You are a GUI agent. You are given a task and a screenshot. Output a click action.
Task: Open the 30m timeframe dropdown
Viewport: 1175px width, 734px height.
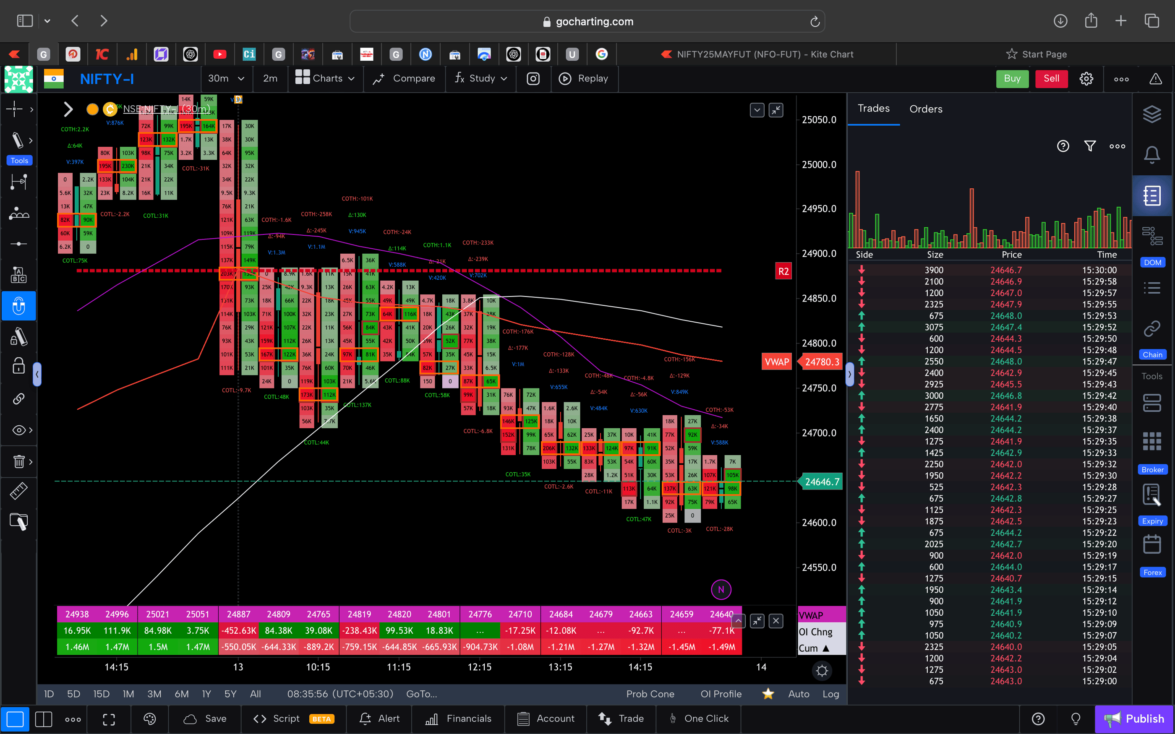226,78
